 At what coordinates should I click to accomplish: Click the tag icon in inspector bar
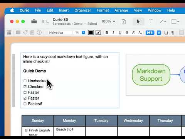25,32
